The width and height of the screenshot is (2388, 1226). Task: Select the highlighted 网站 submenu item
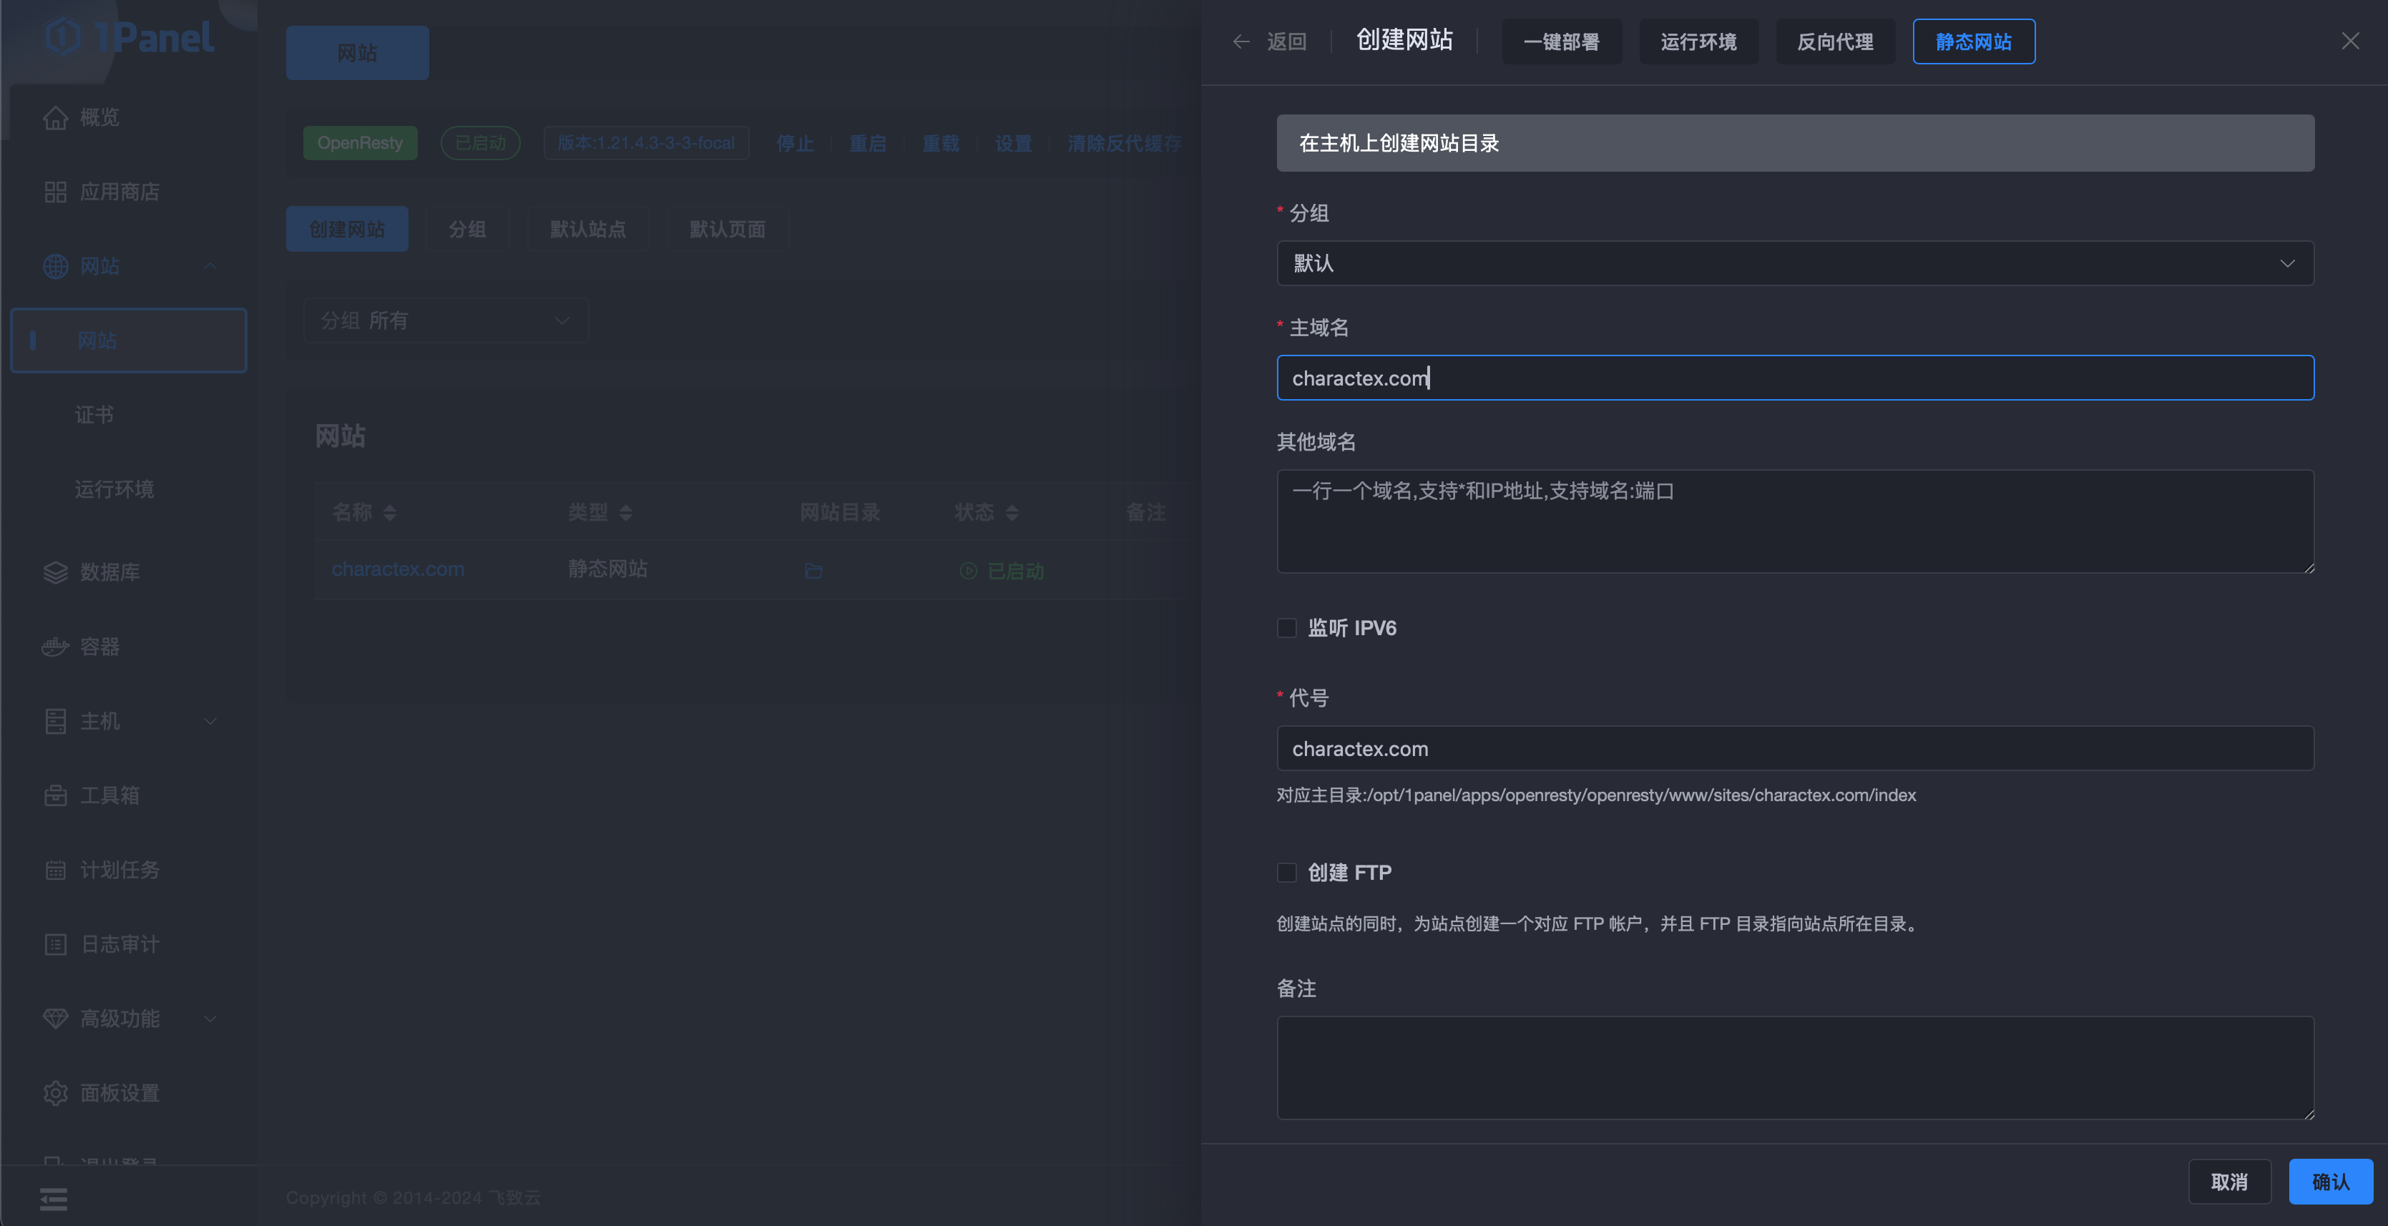click(x=129, y=340)
